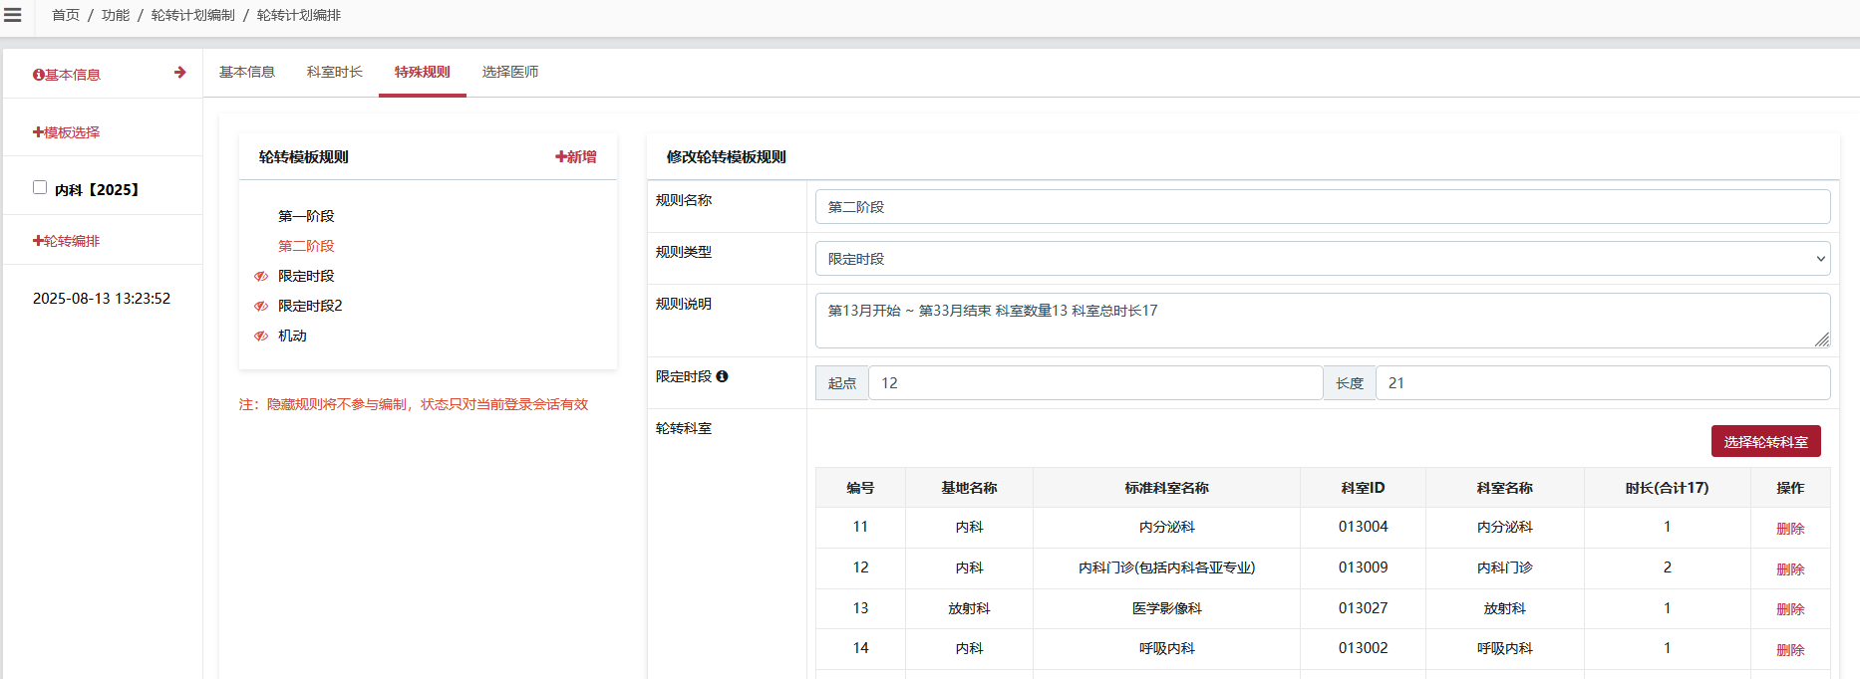Image resolution: width=1860 pixels, height=679 pixels.
Task: Click the 013002 cell
Action: 1363,648
